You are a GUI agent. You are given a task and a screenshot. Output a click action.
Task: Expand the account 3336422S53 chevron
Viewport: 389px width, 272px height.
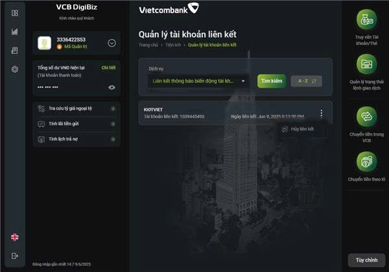(x=112, y=43)
